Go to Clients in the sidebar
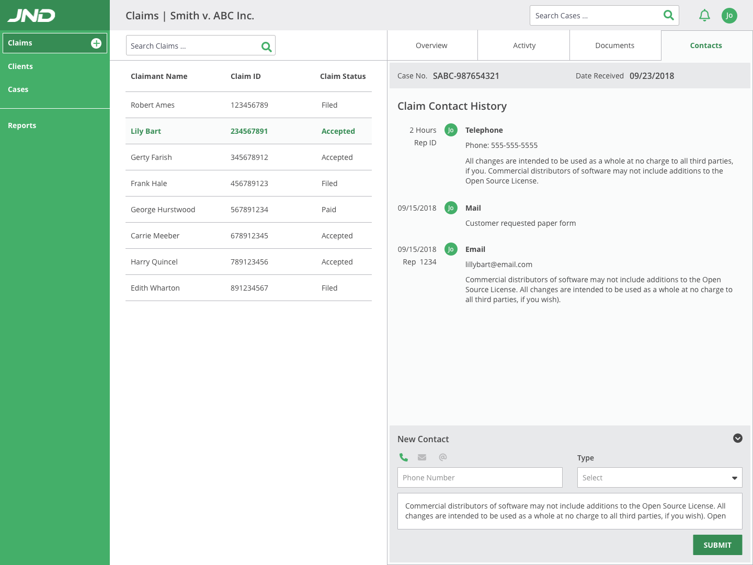Screen dimensions: 753x565 (x=20, y=66)
